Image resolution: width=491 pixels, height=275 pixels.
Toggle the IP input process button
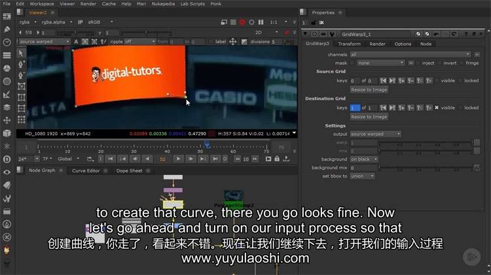pyautogui.click(x=81, y=22)
